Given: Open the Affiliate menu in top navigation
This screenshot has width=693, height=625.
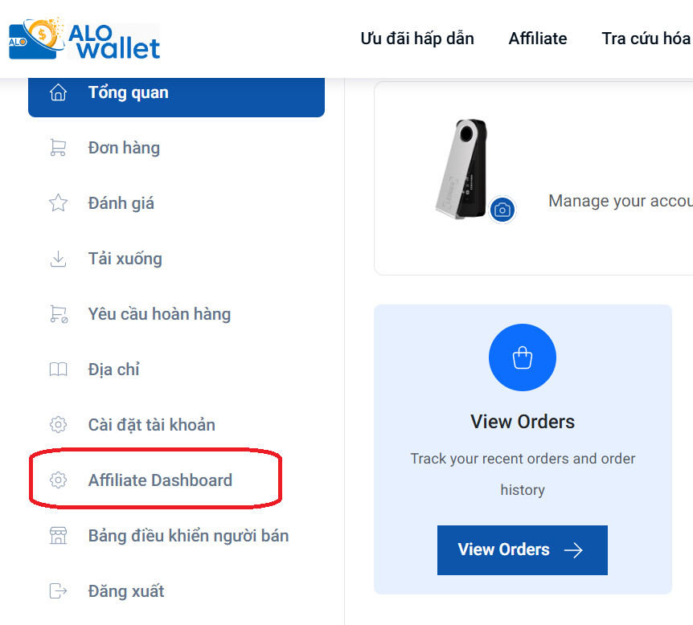Looking at the screenshot, I should point(538,39).
